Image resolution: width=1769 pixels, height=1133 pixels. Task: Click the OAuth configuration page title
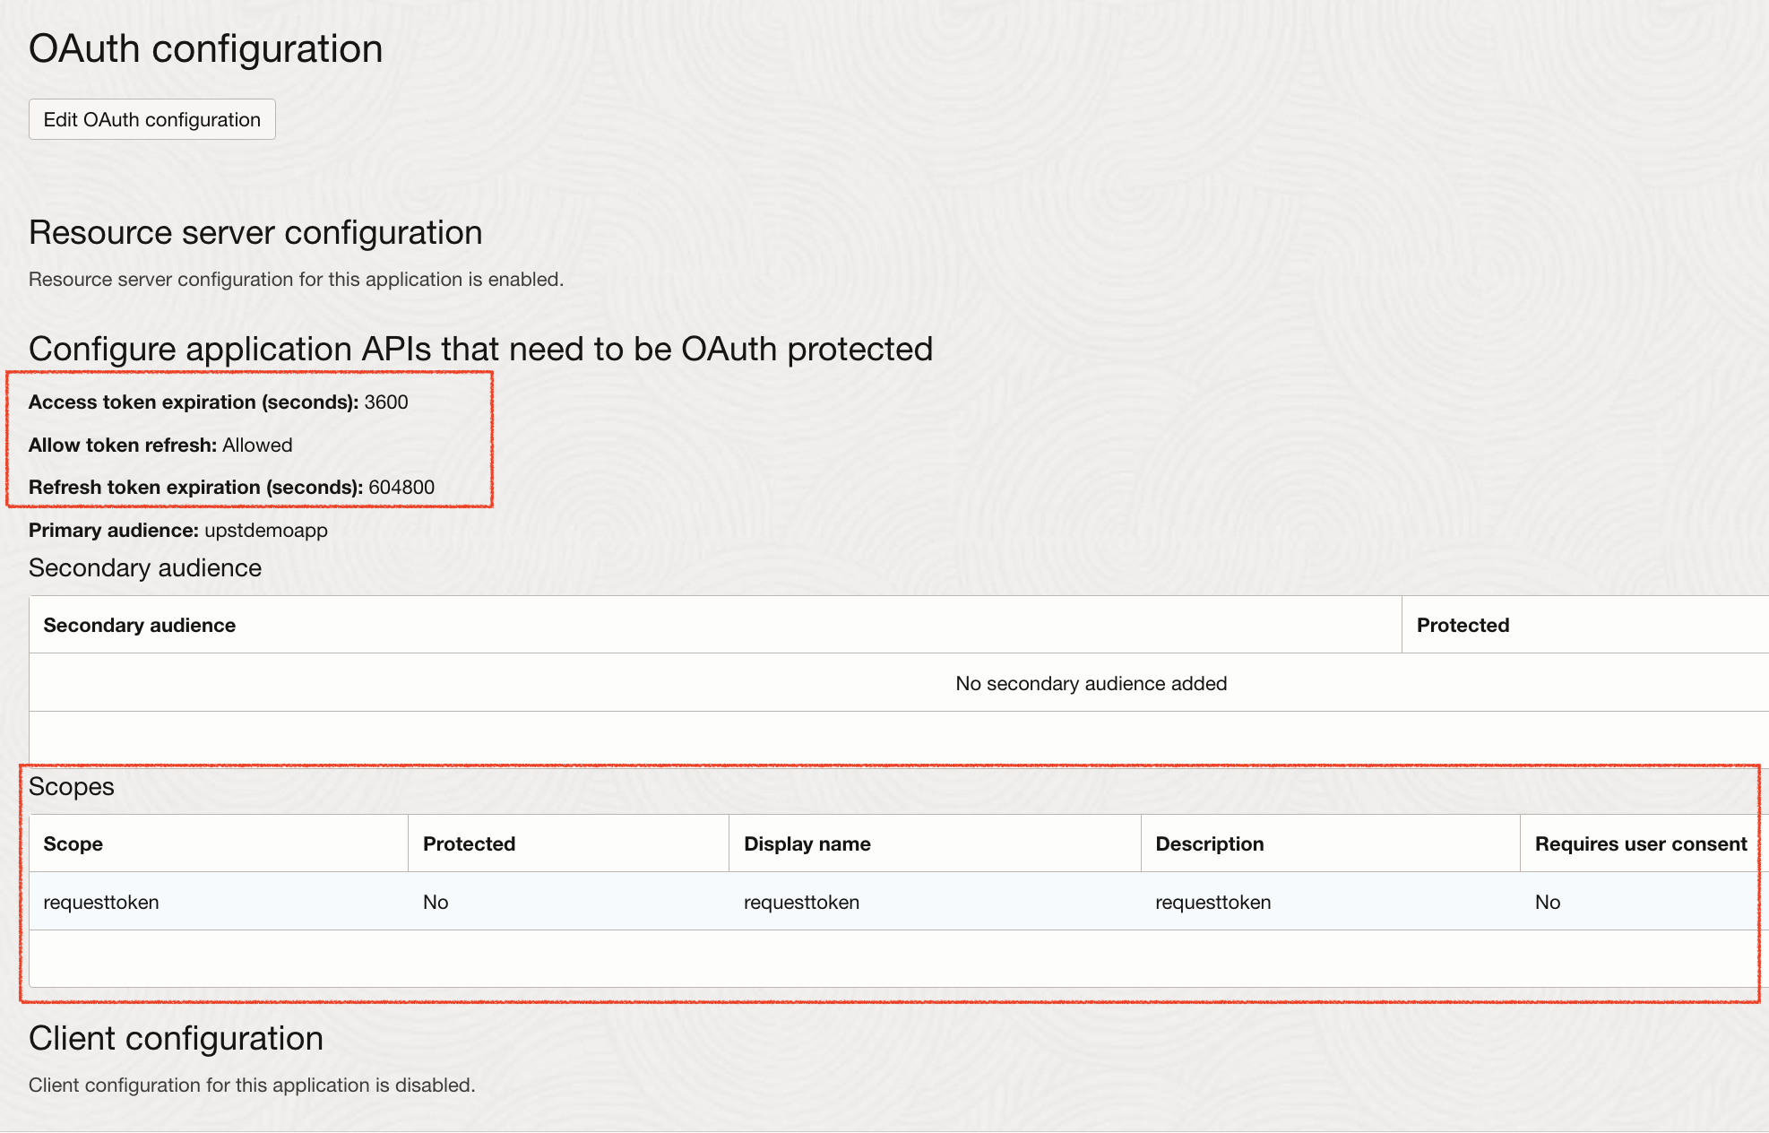(x=205, y=48)
